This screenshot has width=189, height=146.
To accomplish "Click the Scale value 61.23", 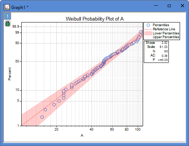I will pyautogui.click(x=164, y=47).
